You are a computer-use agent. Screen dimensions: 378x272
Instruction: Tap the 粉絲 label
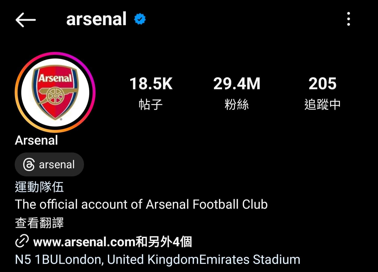(x=237, y=104)
